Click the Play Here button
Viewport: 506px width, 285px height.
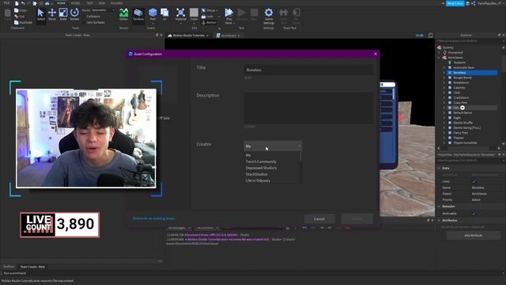point(228,16)
